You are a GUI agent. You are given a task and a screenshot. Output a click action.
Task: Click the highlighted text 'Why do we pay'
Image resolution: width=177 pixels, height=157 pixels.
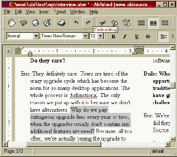[89, 110]
